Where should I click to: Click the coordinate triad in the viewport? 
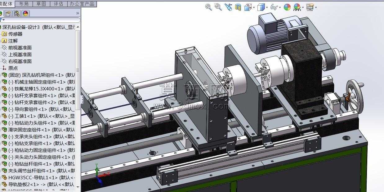[101, 175]
